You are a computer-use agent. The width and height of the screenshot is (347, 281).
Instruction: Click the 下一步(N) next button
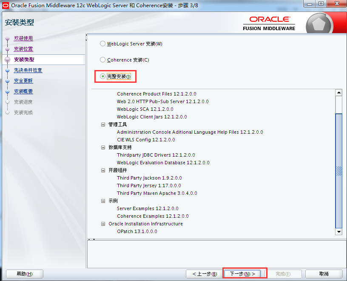[x=242, y=274]
